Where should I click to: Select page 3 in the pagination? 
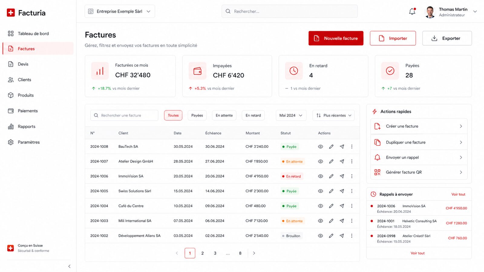[215, 253]
